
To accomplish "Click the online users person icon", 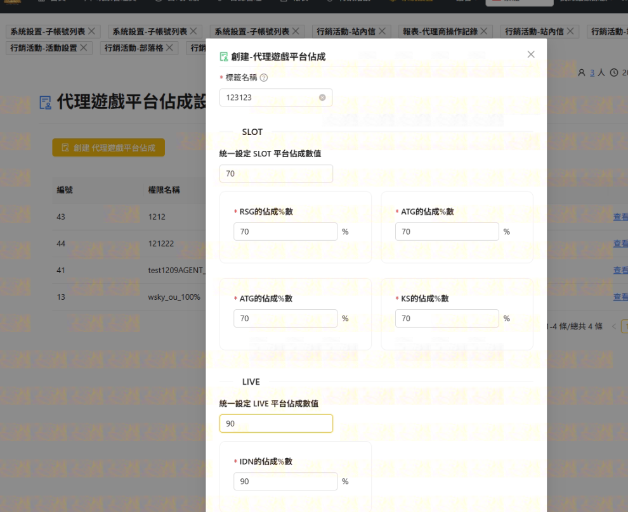I will (582, 73).
